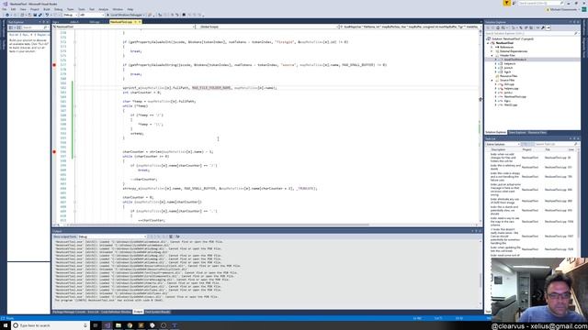Open the Entire Solution dropdown in Task List
This screenshot has height=330, width=588.
click(503, 144)
